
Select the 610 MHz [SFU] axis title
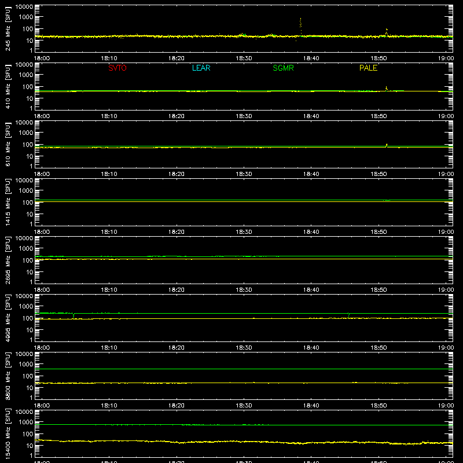click(x=8, y=144)
